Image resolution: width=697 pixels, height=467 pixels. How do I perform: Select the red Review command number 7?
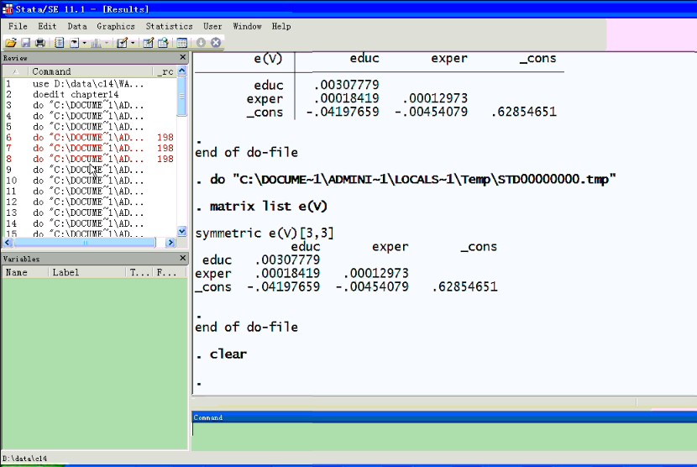pos(89,148)
